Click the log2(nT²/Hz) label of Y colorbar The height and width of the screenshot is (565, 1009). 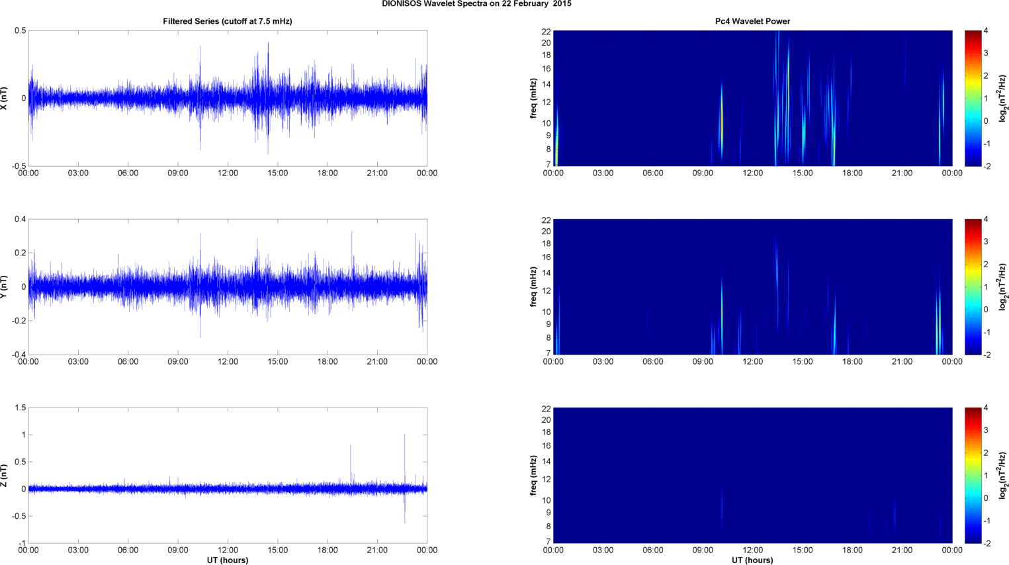pyautogui.click(x=1002, y=286)
